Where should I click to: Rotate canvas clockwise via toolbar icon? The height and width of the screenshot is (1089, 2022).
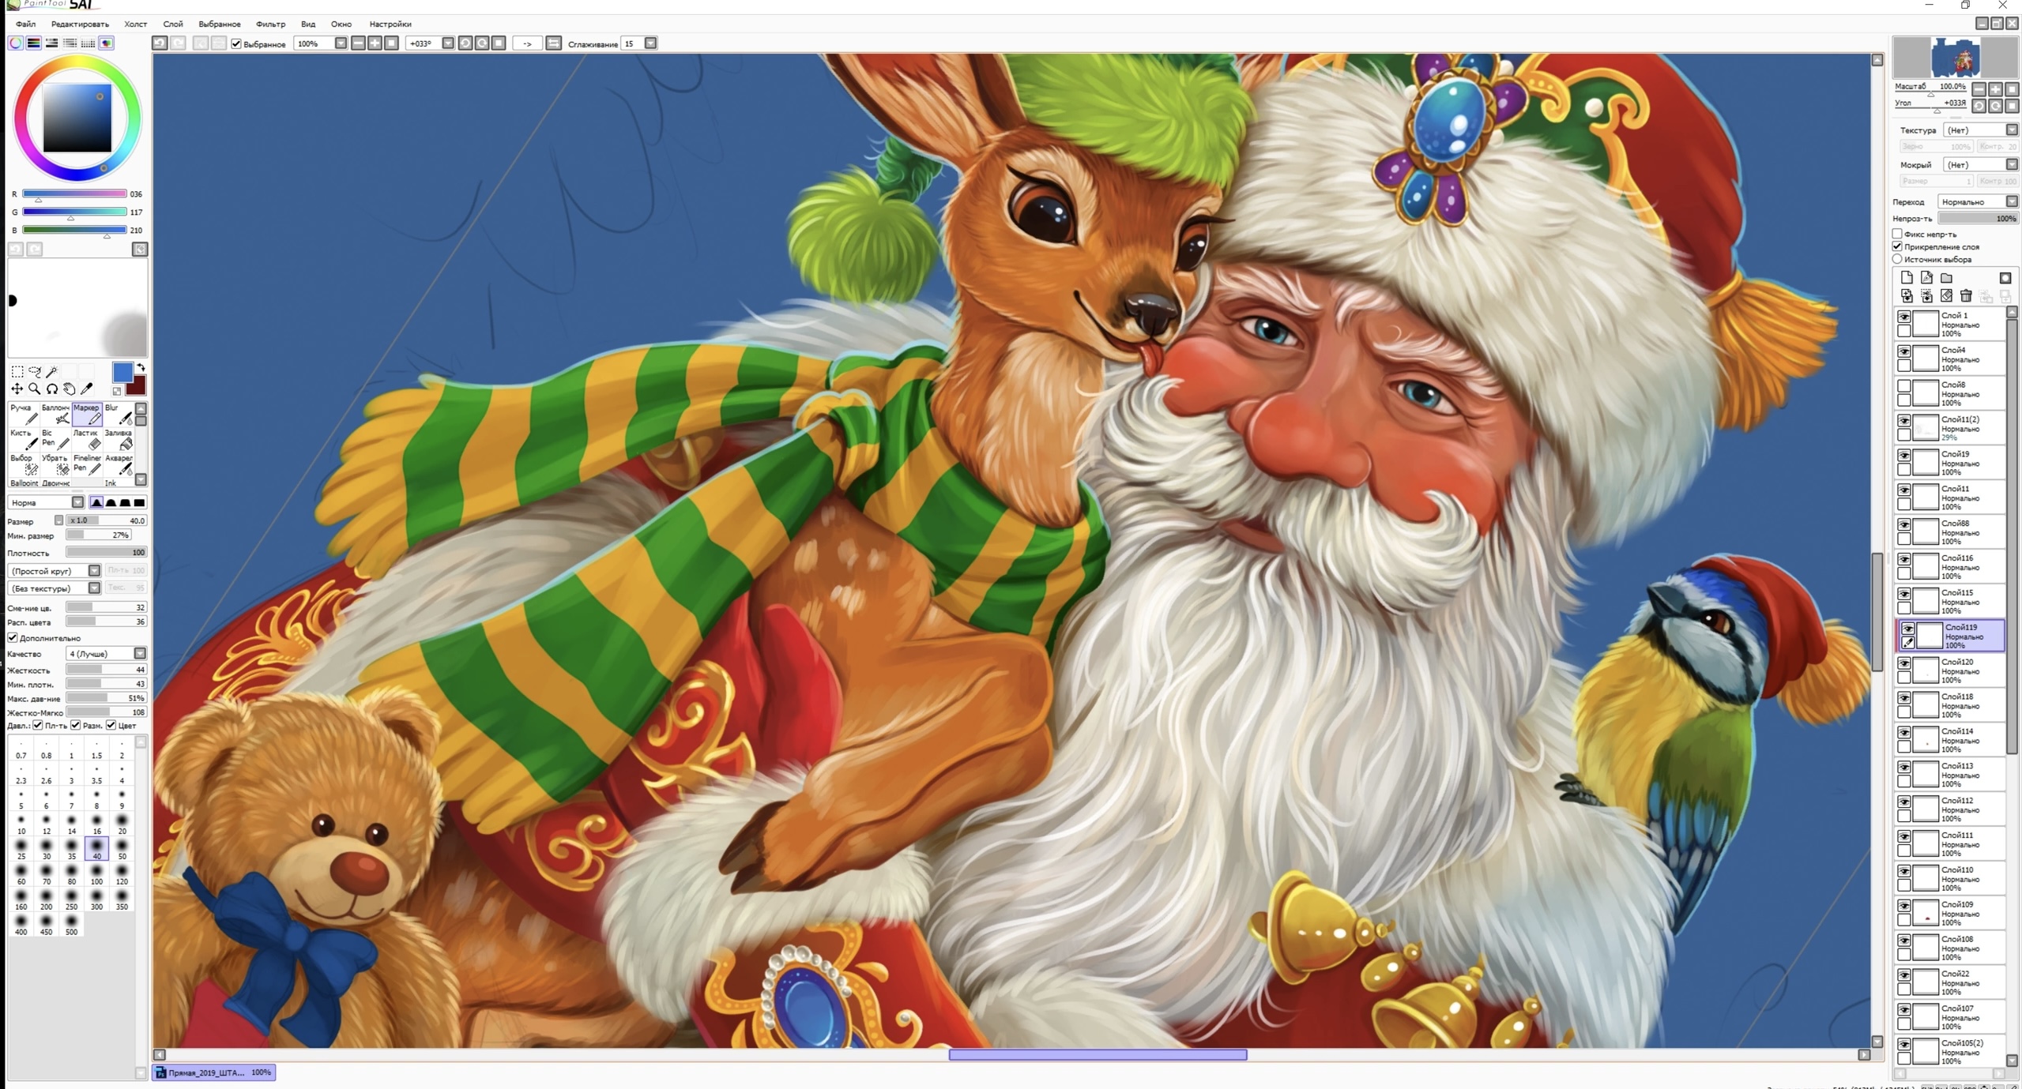click(x=482, y=43)
